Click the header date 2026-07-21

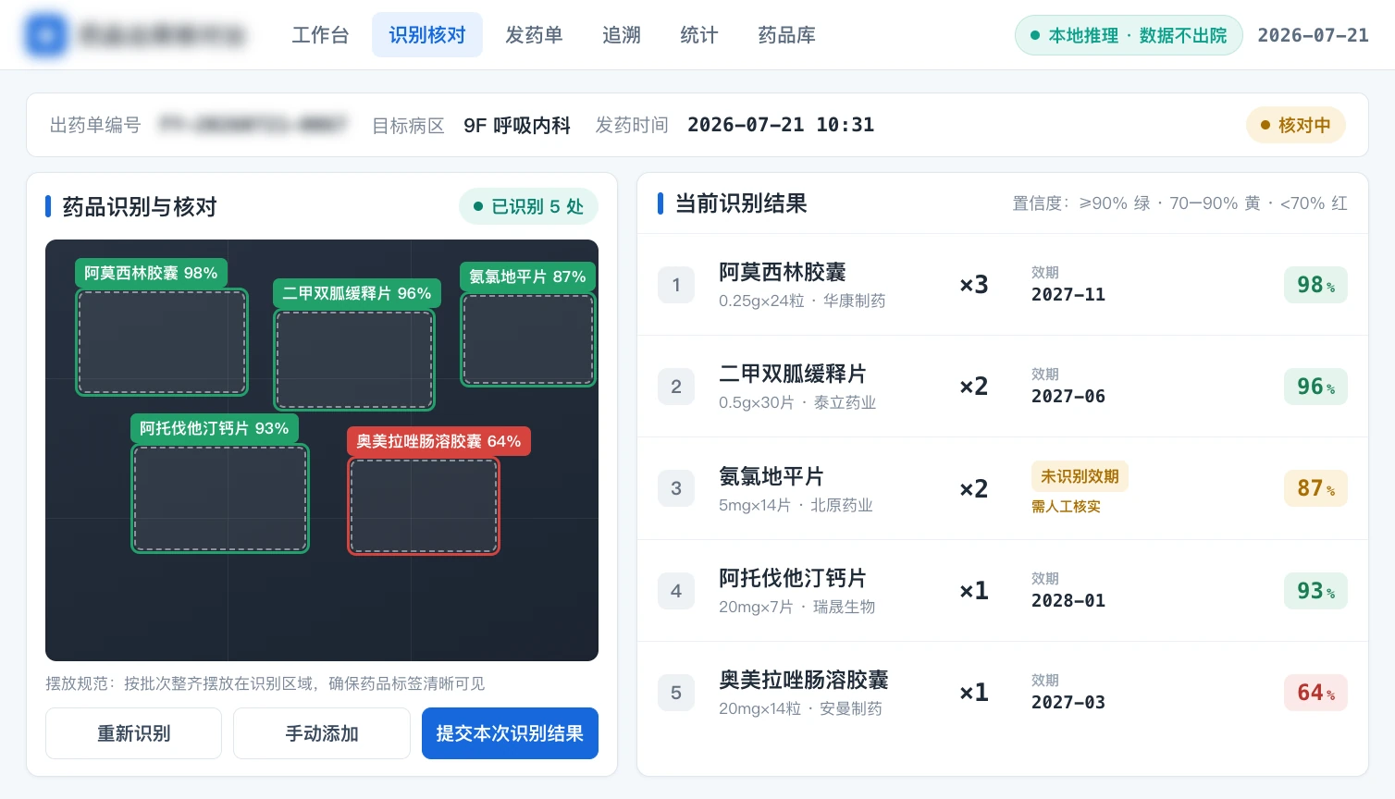pos(1313,35)
